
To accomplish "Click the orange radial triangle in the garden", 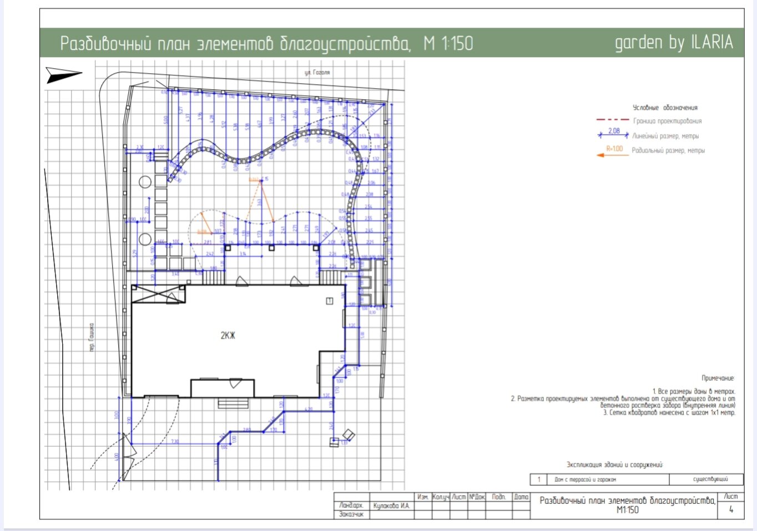I will point(262,201).
